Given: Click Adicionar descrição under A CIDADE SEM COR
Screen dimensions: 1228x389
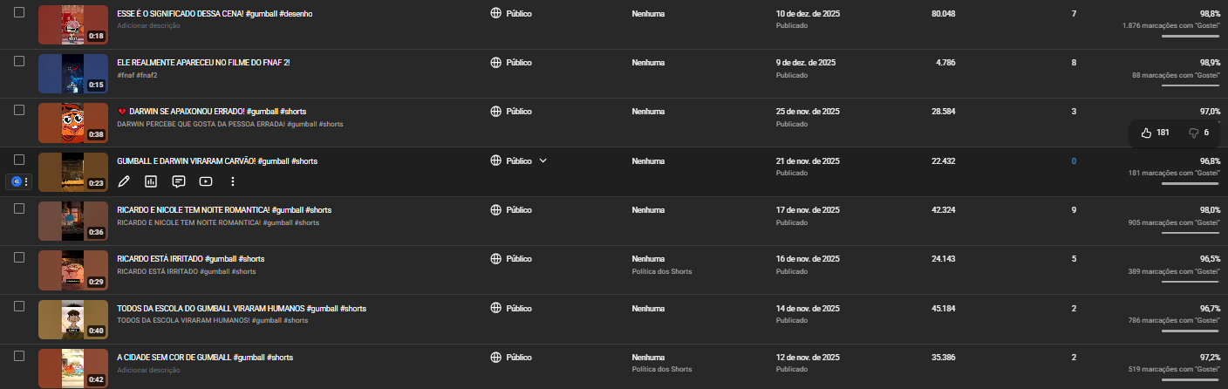Looking at the screenshot, I should click(148, 370).
